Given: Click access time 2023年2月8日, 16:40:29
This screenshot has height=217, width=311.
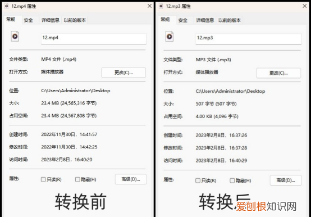Looking at the screenshot, I should [221, 160].
